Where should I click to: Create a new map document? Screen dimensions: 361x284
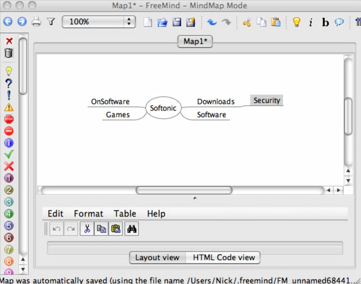[148, 22]
